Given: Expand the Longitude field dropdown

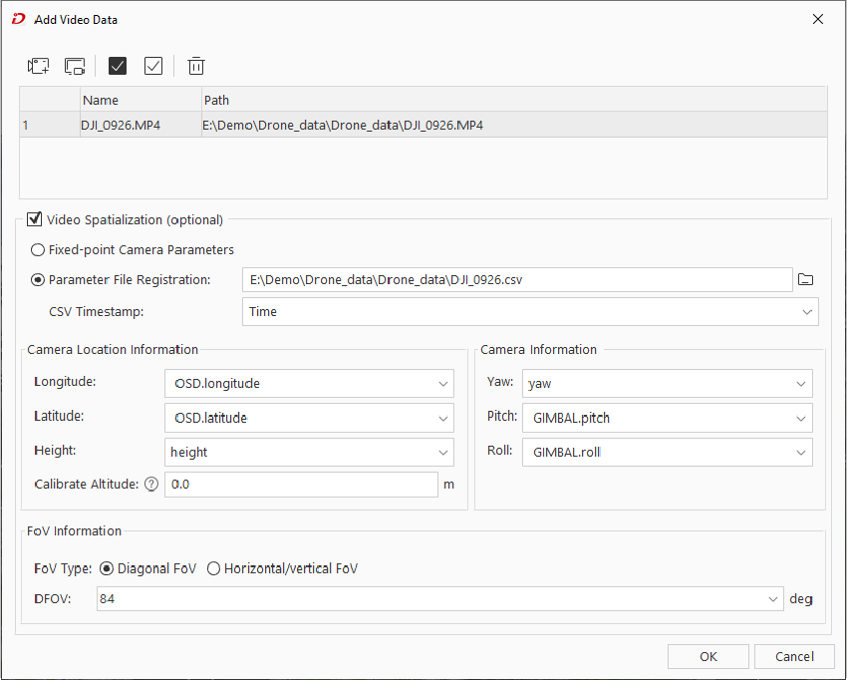Looking at the screenshot, I should click(309, 384).
